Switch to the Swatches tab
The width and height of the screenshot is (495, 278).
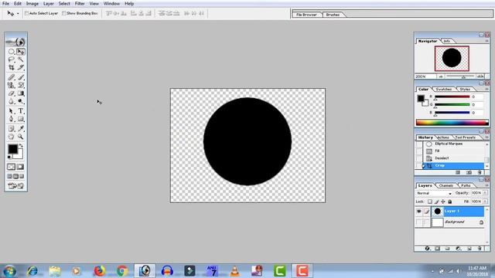coord(444,90)
